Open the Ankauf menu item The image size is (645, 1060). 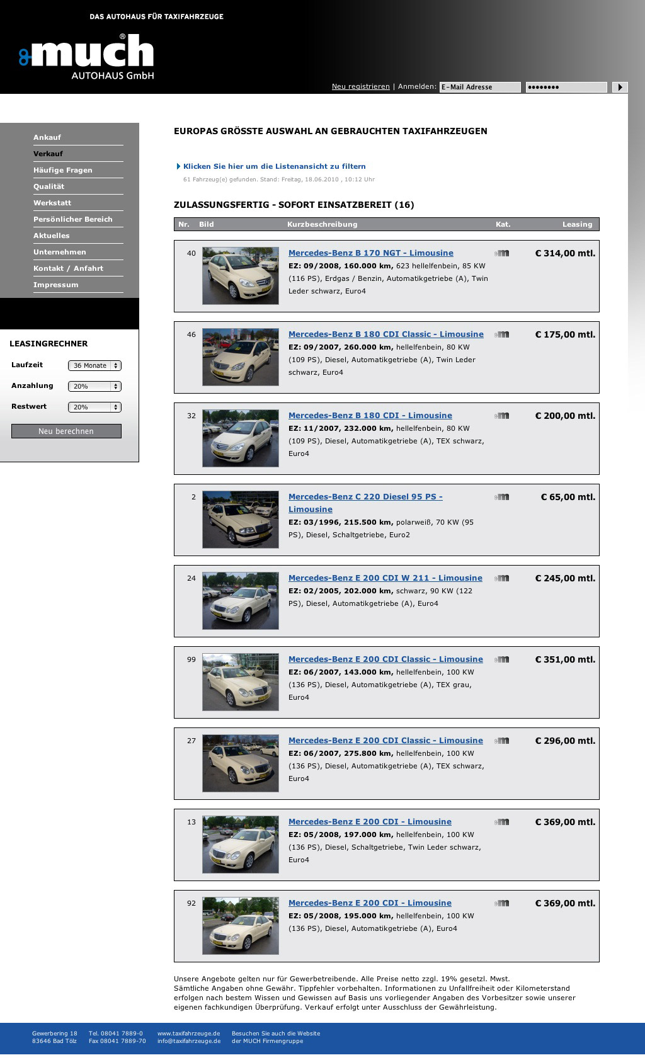(47, 137)
